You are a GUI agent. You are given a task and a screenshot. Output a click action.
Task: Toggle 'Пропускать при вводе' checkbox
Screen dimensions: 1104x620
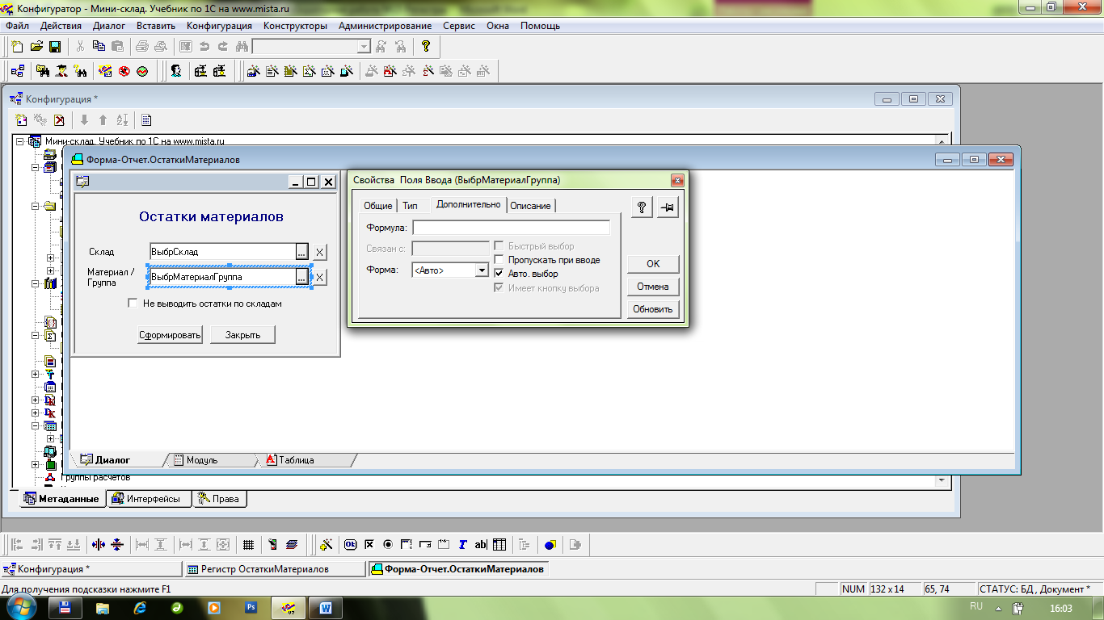point(499,260)
